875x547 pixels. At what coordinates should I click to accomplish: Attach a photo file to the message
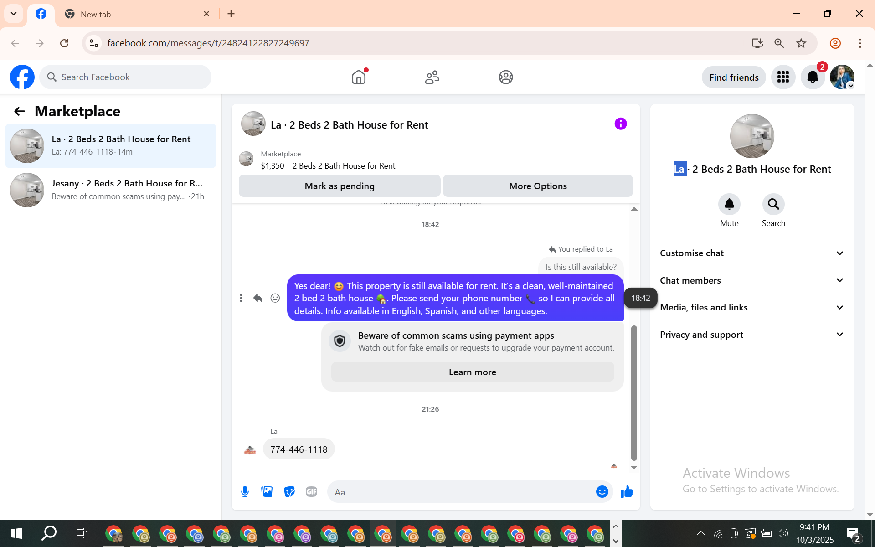[267, 492]
